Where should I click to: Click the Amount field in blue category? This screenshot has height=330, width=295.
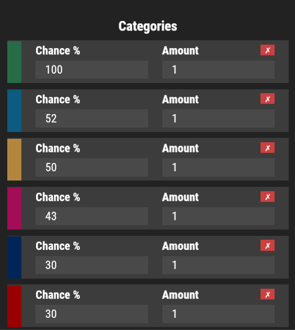pos(218,118)
